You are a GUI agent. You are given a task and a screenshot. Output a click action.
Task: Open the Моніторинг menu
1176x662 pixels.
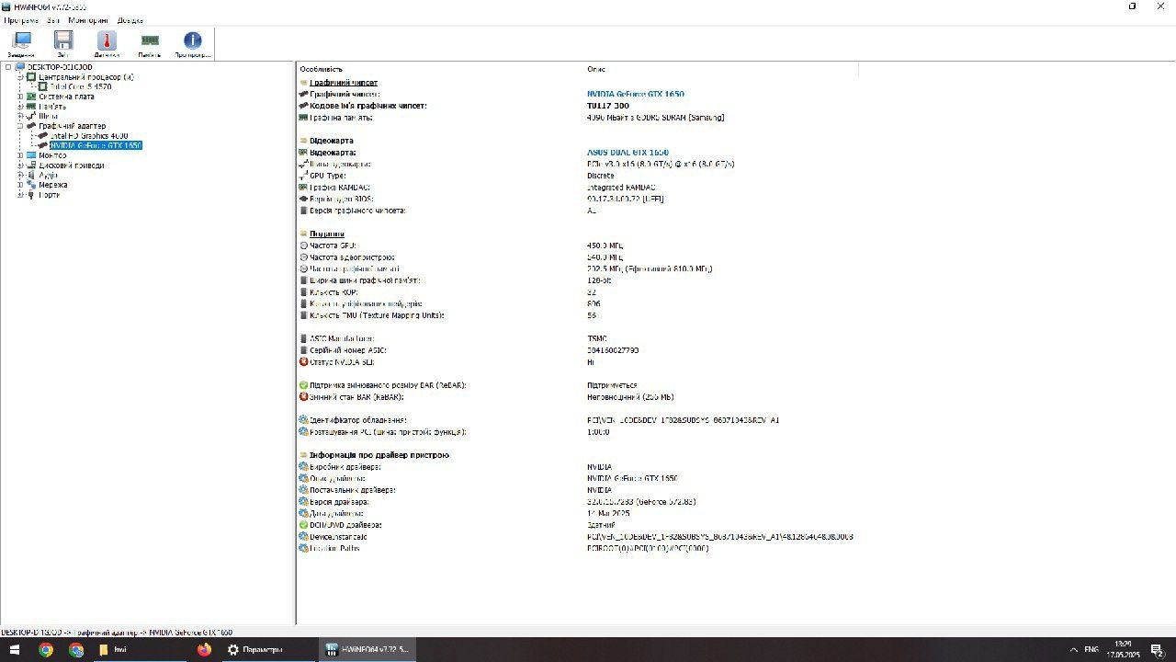[87, 20]
